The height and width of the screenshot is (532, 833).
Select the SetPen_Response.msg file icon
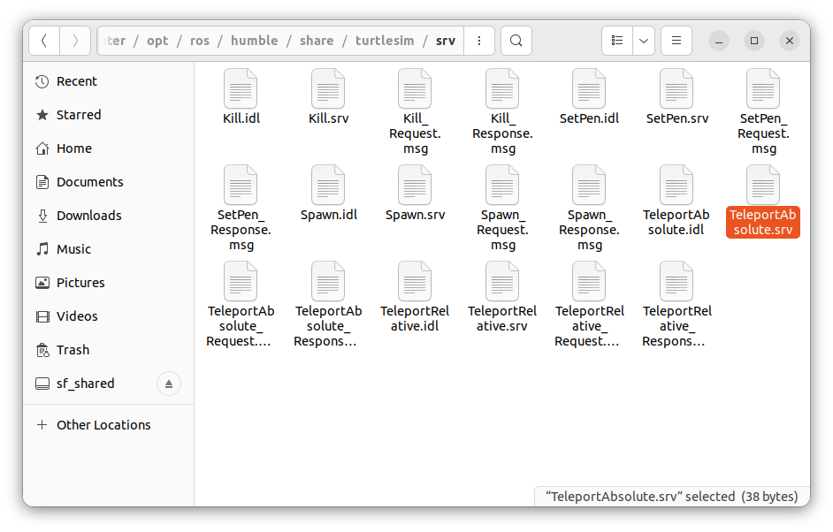pyautogui.click(x=241, y=185)
